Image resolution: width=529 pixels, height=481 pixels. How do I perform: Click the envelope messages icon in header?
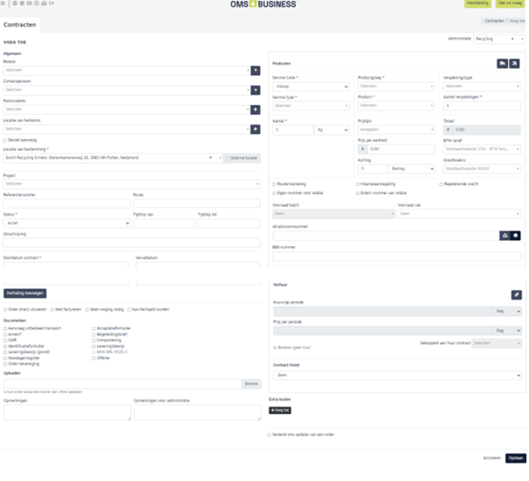29,3
